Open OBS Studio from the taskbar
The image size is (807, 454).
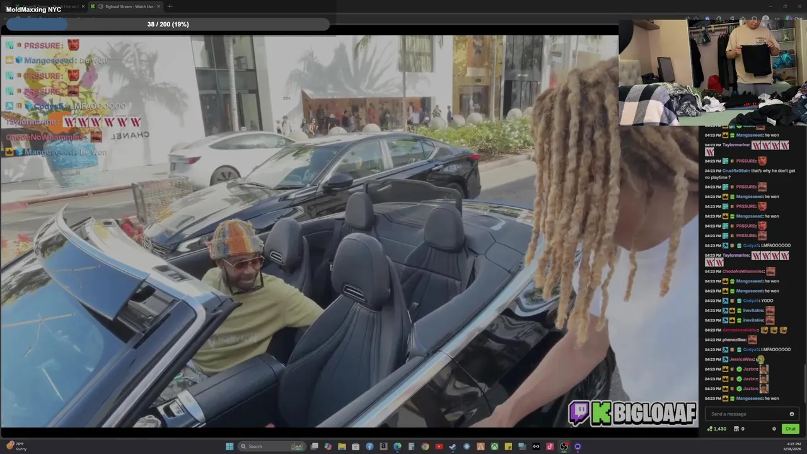564,446
